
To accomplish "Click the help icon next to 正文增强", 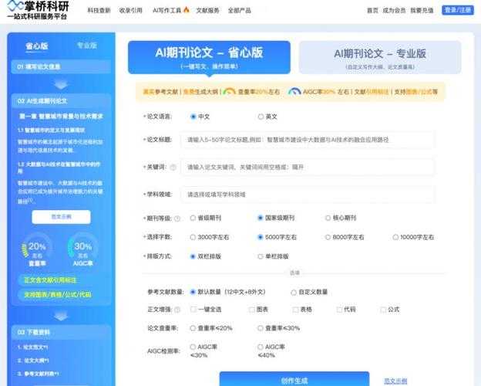I will coord(177,310).
